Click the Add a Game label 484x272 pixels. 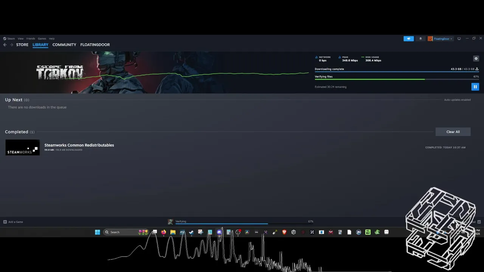coord(16,222)
